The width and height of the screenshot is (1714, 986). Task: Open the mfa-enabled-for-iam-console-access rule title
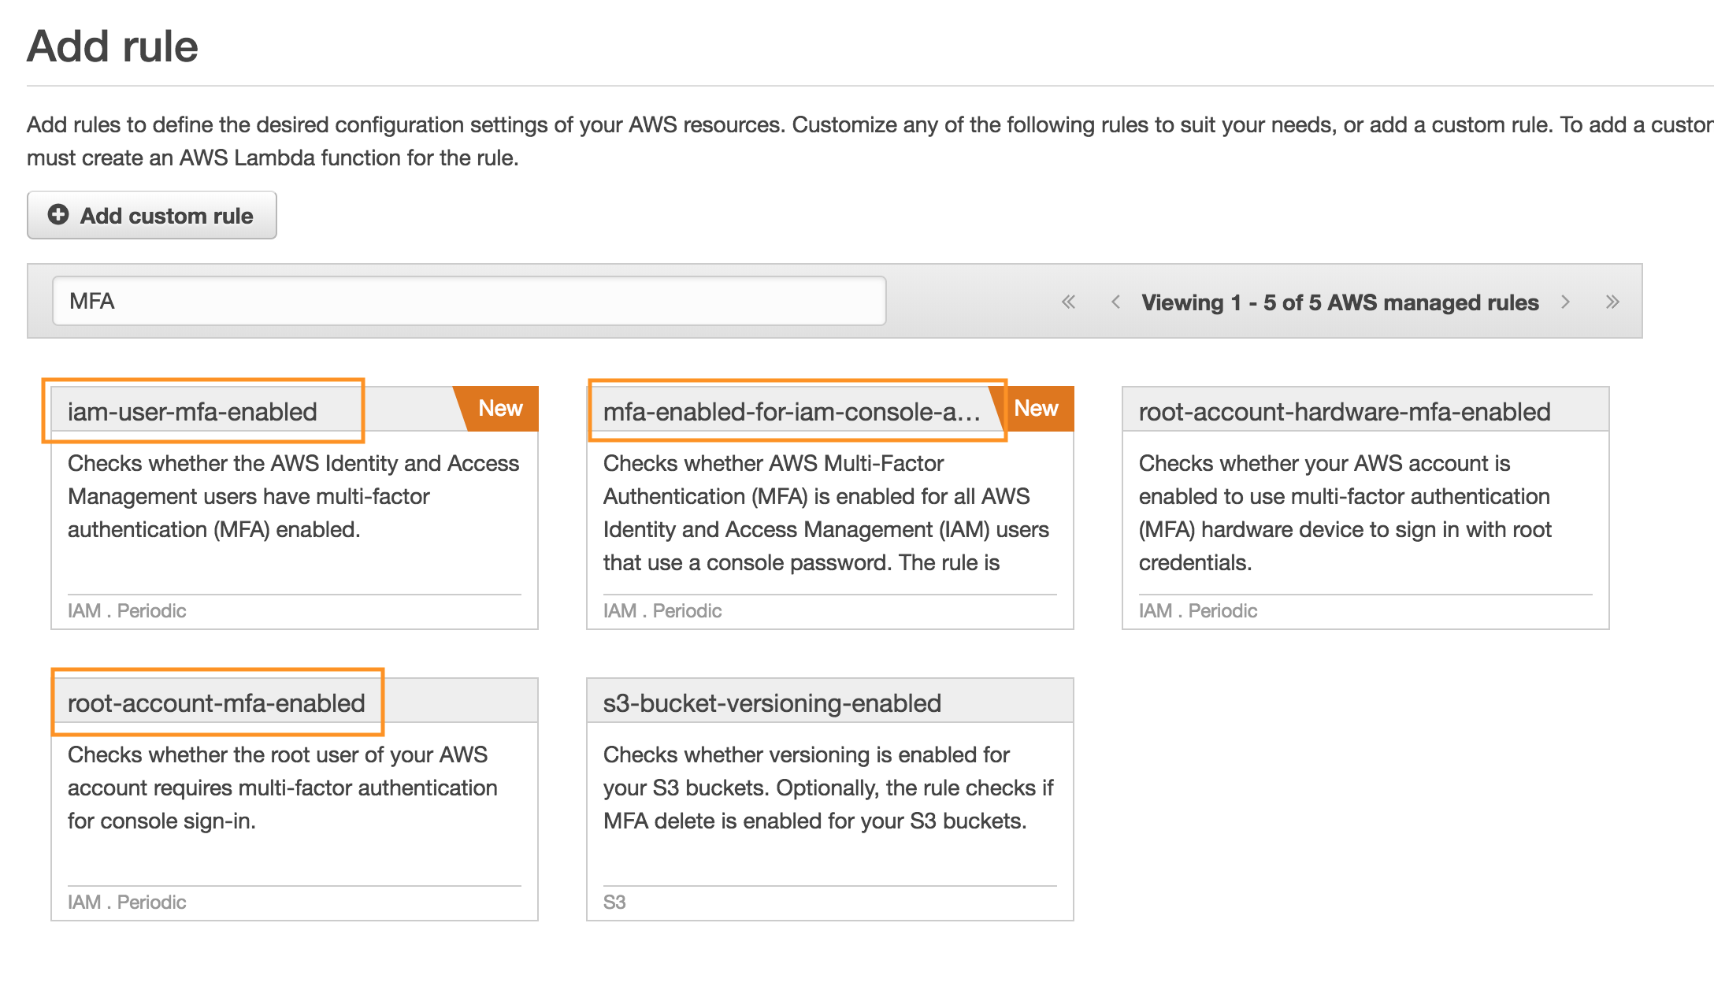point(792,412)
